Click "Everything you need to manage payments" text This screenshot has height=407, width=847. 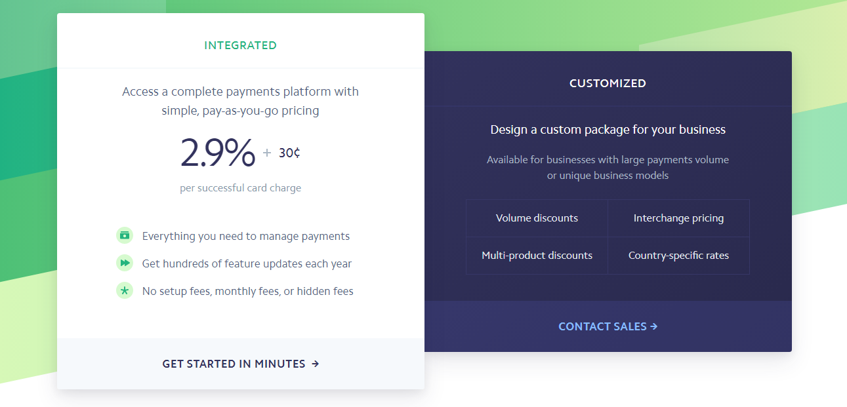246,236
